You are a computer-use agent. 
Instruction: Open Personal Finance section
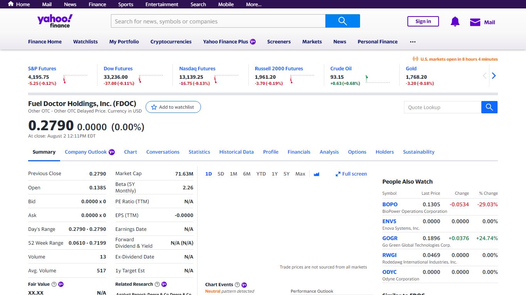pyautogui.click(x=377, y=41)
